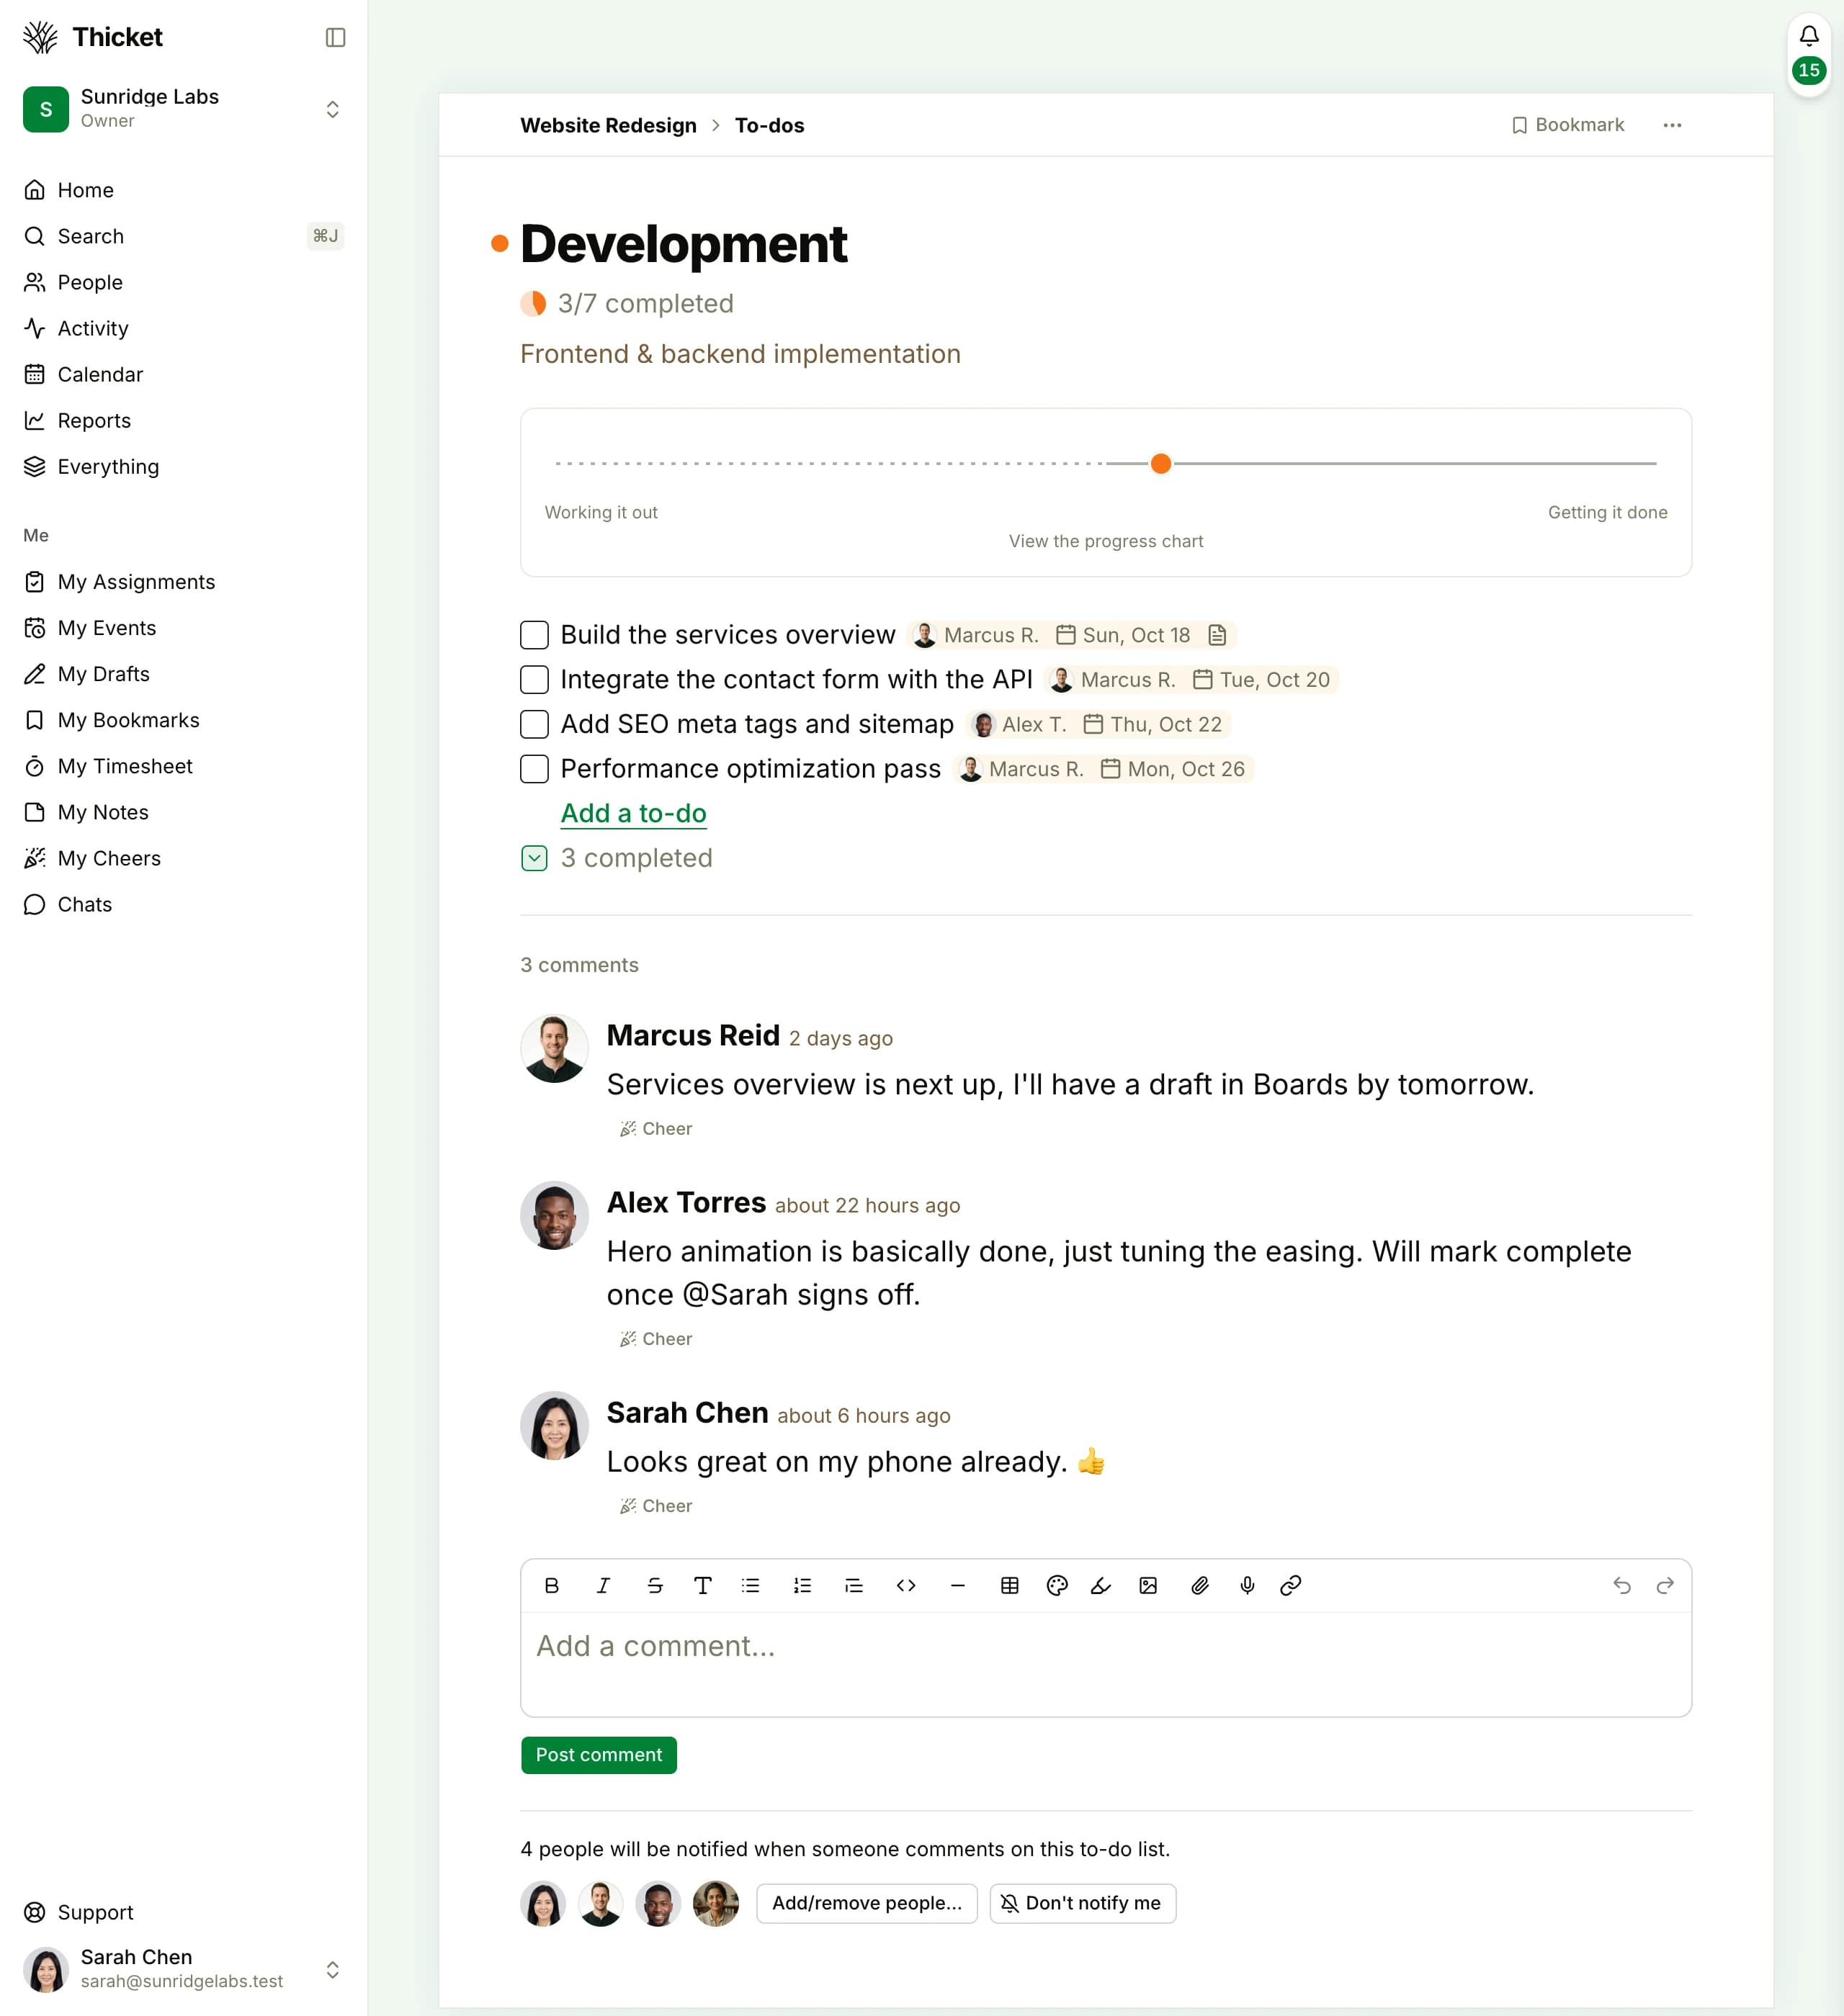This screenshot has width=1844, height=2016.
Task: Attach a file with the paperclip icon
Action: pos(1199,1585)
